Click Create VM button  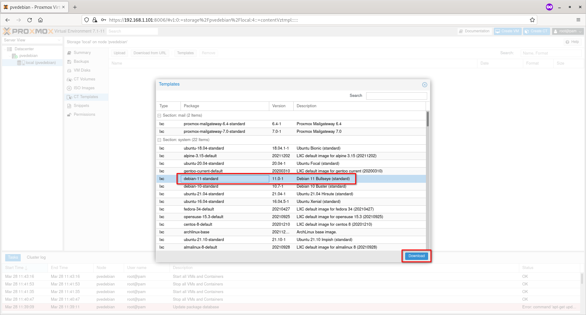(x=507, y=31)
